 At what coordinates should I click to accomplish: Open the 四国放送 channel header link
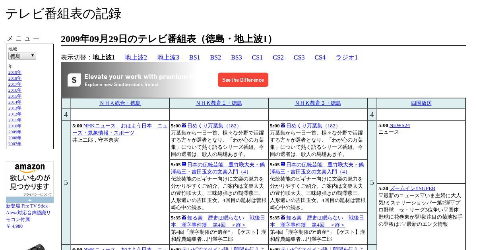[421, 103]
